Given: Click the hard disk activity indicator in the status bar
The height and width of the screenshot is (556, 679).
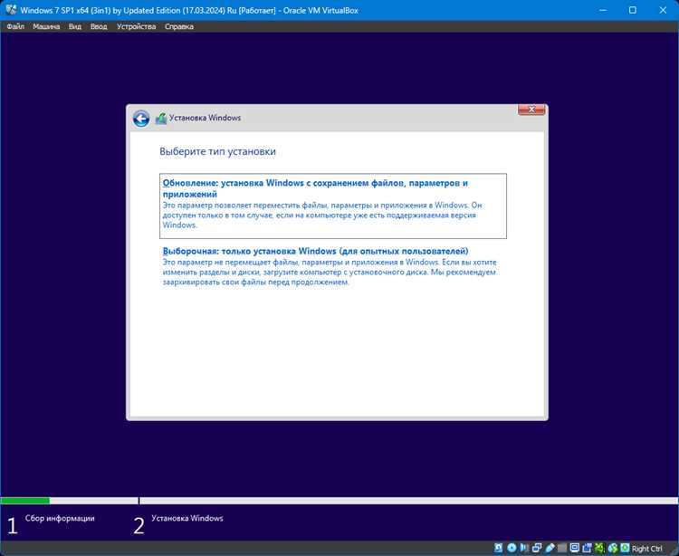Looking at the screenshot, I should point(499,548).
